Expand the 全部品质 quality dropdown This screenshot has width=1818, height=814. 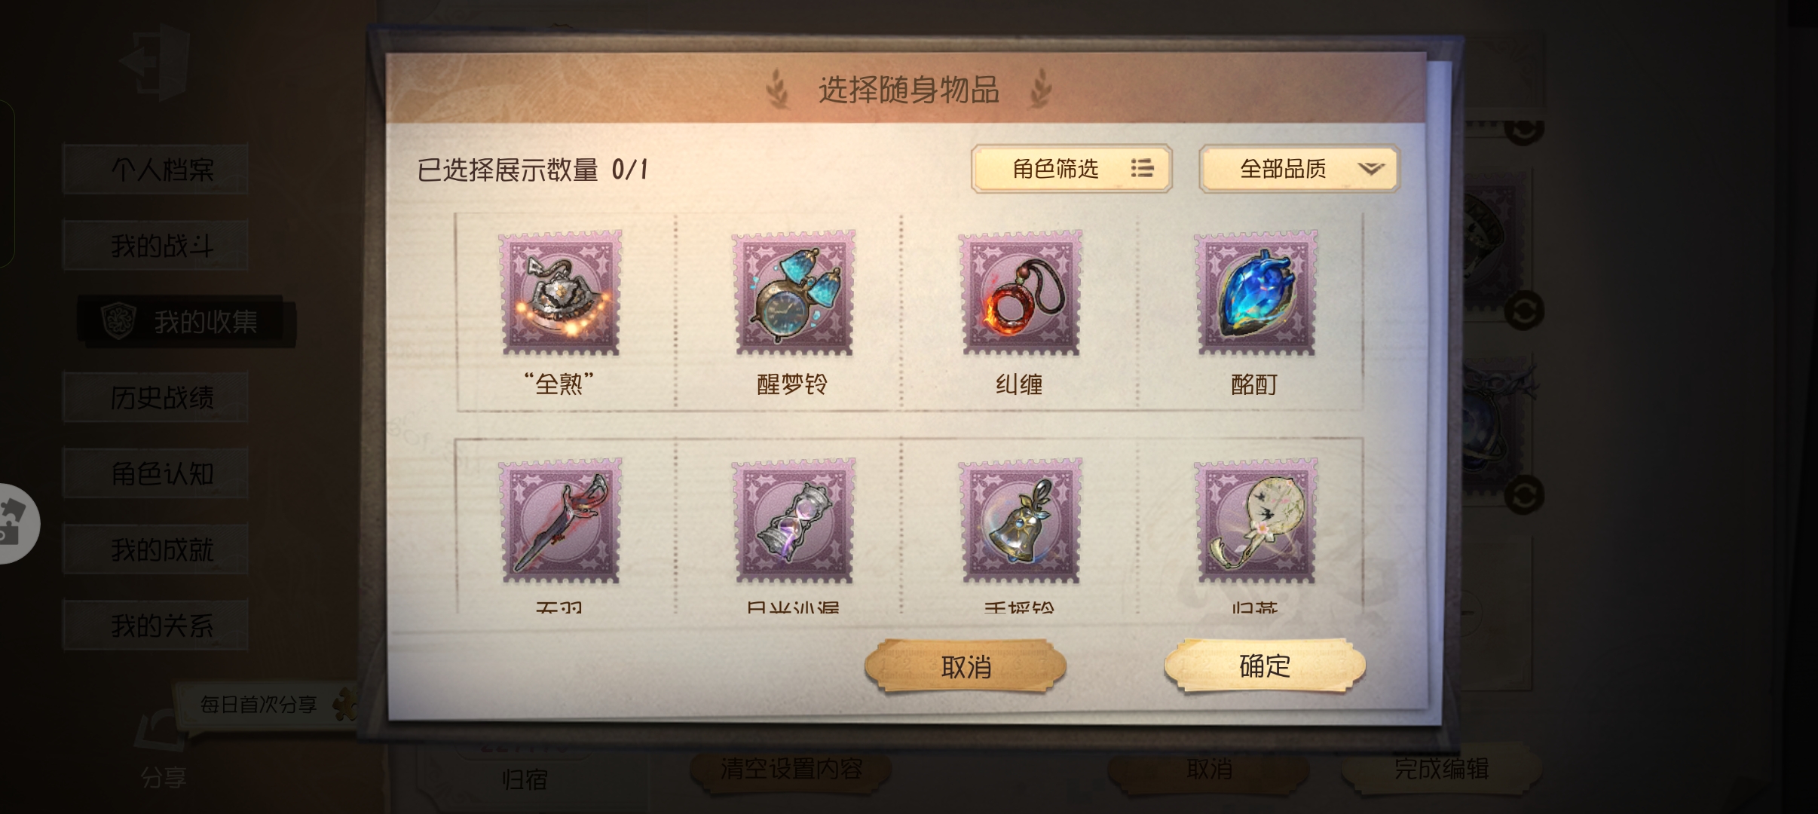coord(1299,169)
